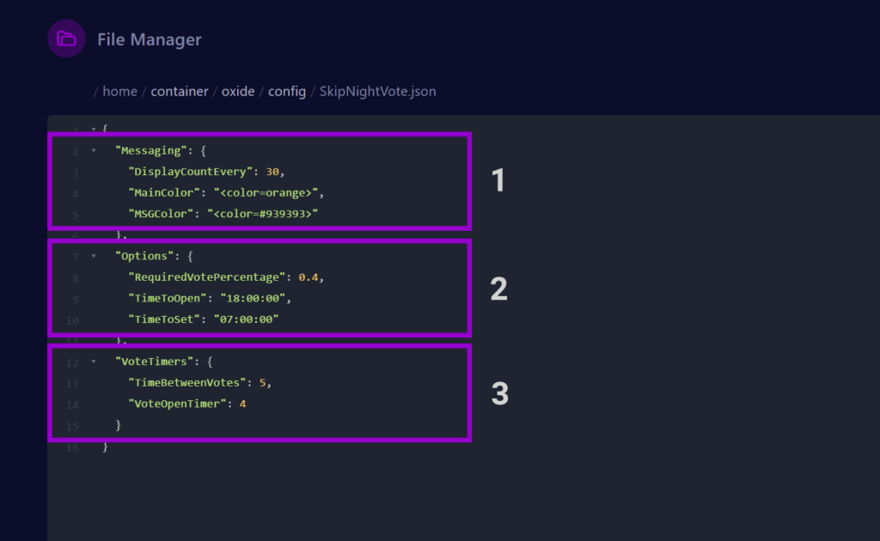880x541 pixels.
Task: Collapse the VoteTimers block fold arrow
Action: (94, 362)
